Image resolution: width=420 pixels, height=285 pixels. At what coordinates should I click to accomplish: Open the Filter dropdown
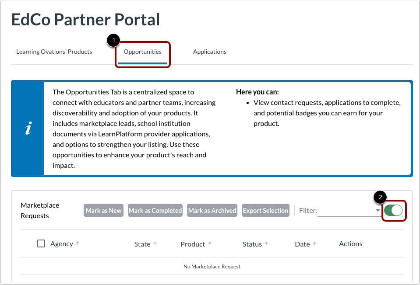[x=349, y=211]
